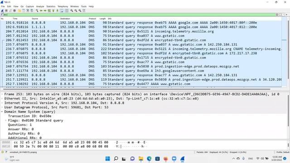This screenshot has width=290, height=163.
Task: Sort packets by Source column
Action: pos(35,19)
